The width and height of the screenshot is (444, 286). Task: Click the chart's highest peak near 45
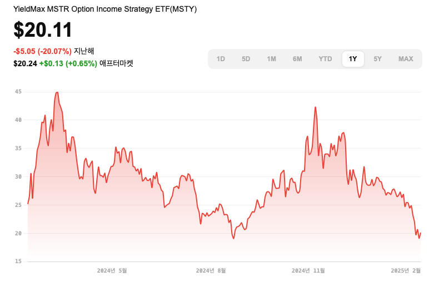click(57, 92)
